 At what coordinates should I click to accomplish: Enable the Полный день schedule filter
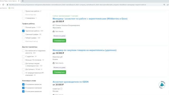tap(23, 27)
